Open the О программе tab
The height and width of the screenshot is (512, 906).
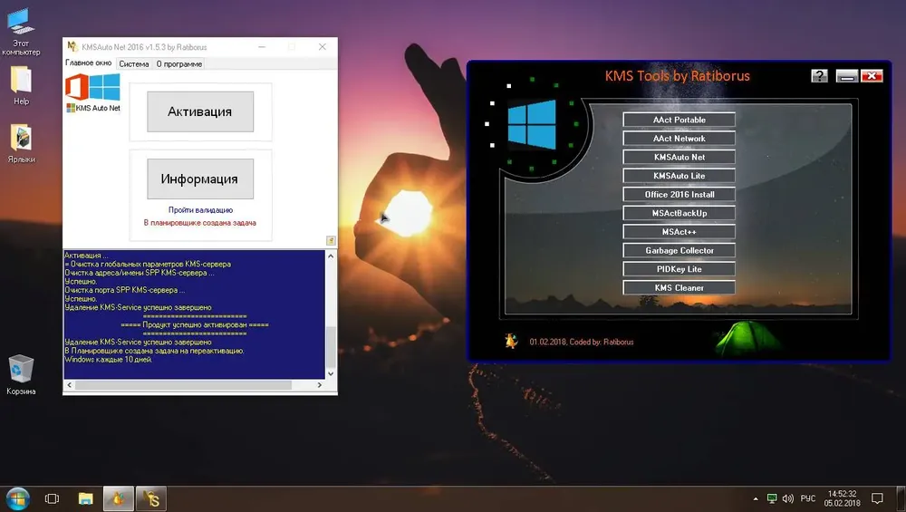pyautogui.click(x=178, y=64)
